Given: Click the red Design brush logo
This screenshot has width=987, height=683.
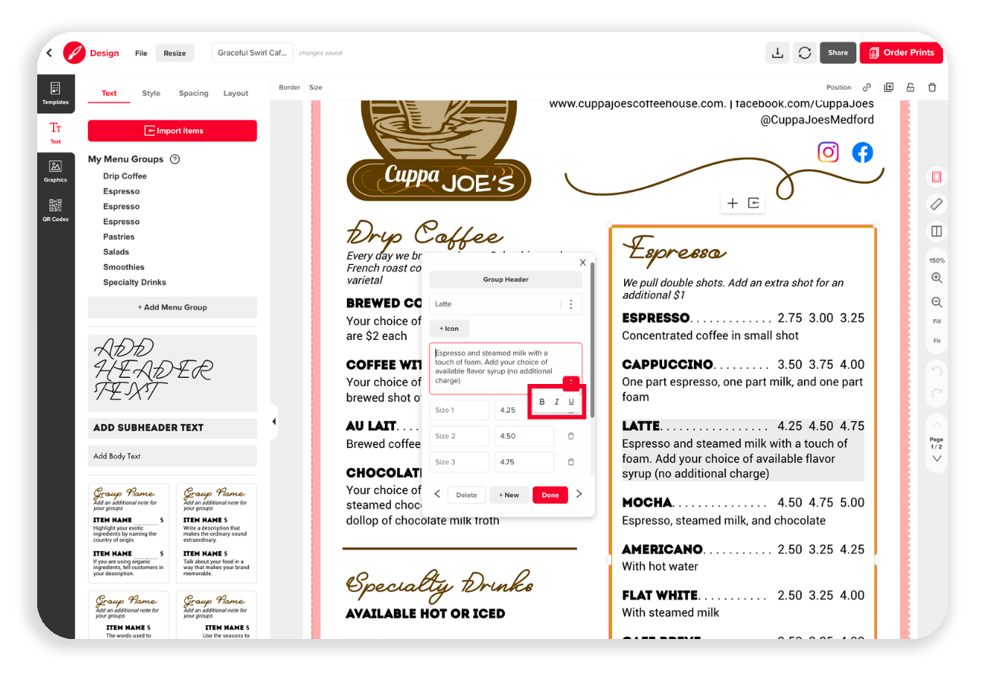Looking at the screenshot, I should [x=74, y=53].
